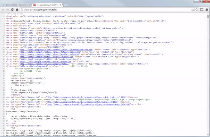This screenshot has height=137, width=210.
Task: Open the Chrome hamburger menu
Action: click(207, 10)
